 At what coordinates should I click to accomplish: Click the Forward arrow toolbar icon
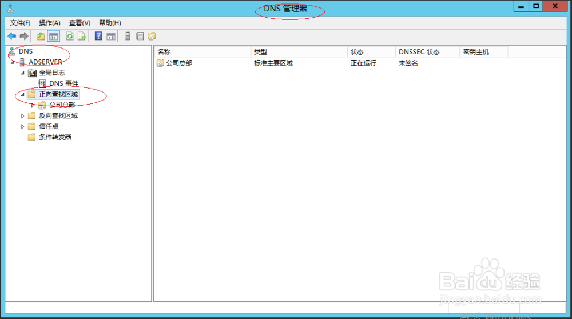(24, 36)
